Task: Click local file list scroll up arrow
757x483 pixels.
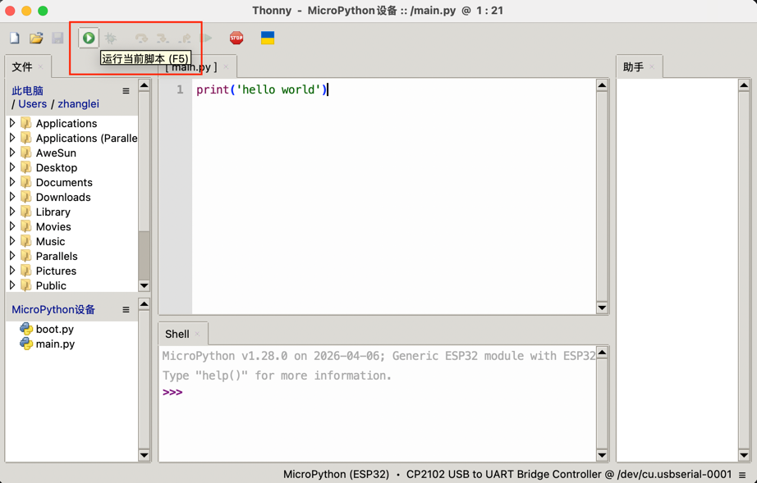Action: [144, 86]
